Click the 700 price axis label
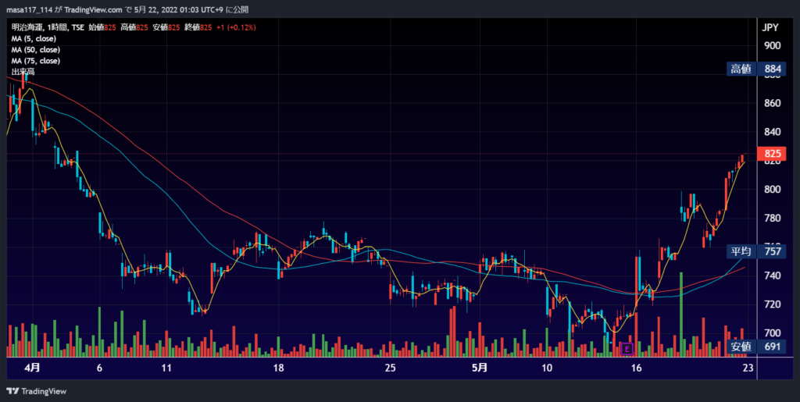 pyautogui.click(x=773, y=333)
